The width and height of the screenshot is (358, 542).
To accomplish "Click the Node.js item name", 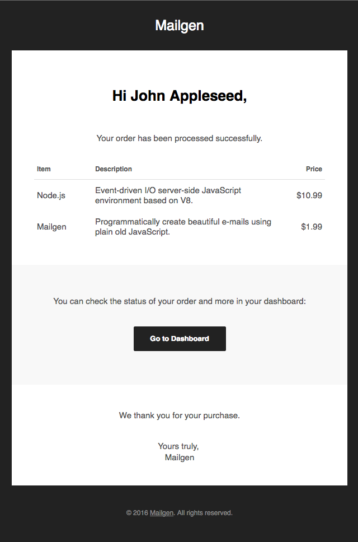I will 51,195.
